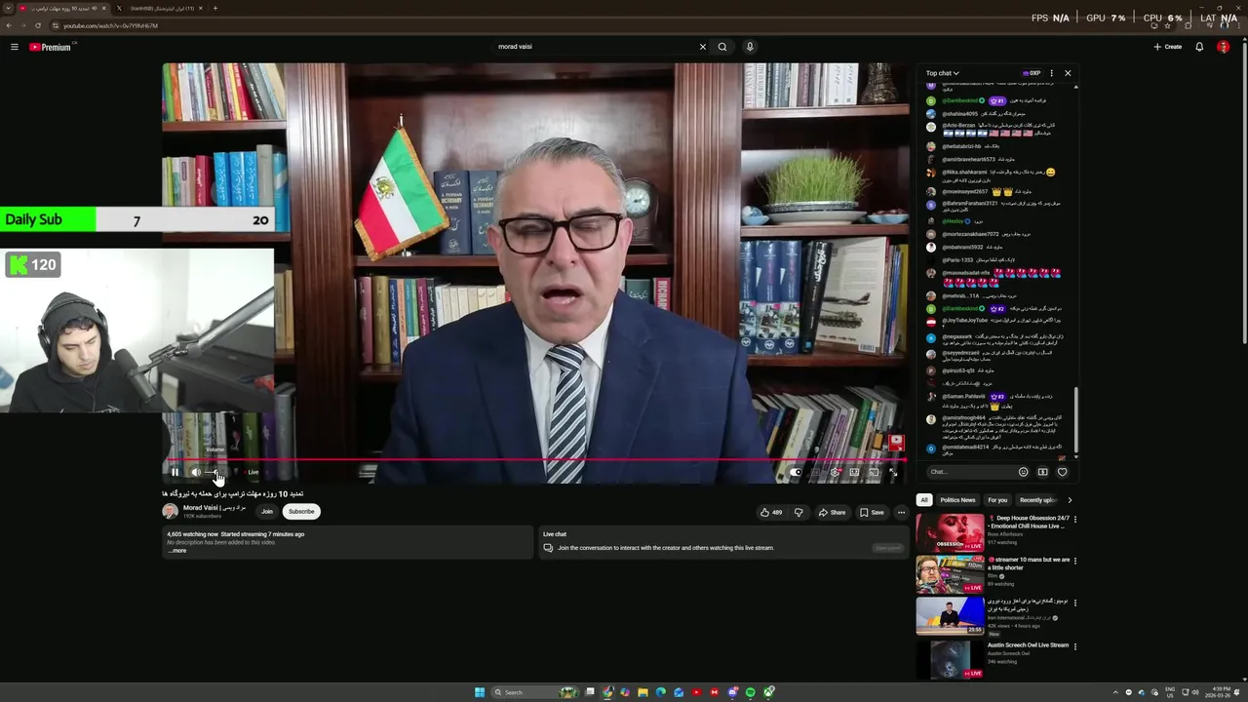This screenshot has height=702, width=1248.
Task: Open Austin Screech Owl Live Stream title
Action: point(1028,645)
